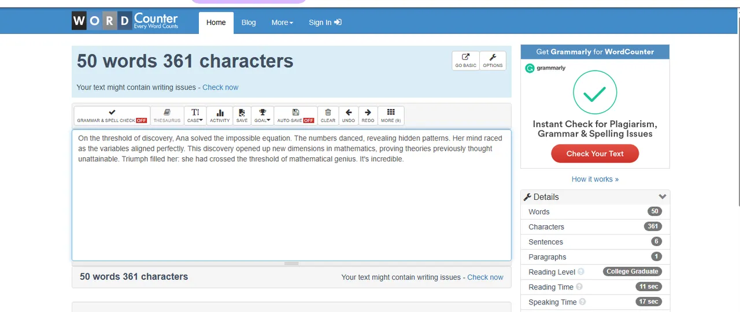Image resolution: width=740 pixels, height=312 pixels.
Task: Click the Characters count row
Action: pos(595,227)
